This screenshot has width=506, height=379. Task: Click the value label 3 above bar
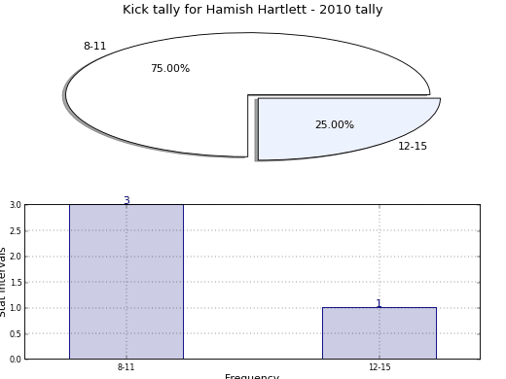tap(126, 200)
